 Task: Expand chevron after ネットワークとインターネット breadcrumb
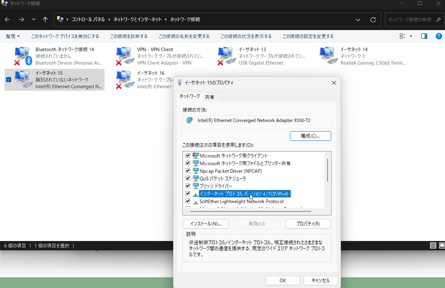point(166,19)
